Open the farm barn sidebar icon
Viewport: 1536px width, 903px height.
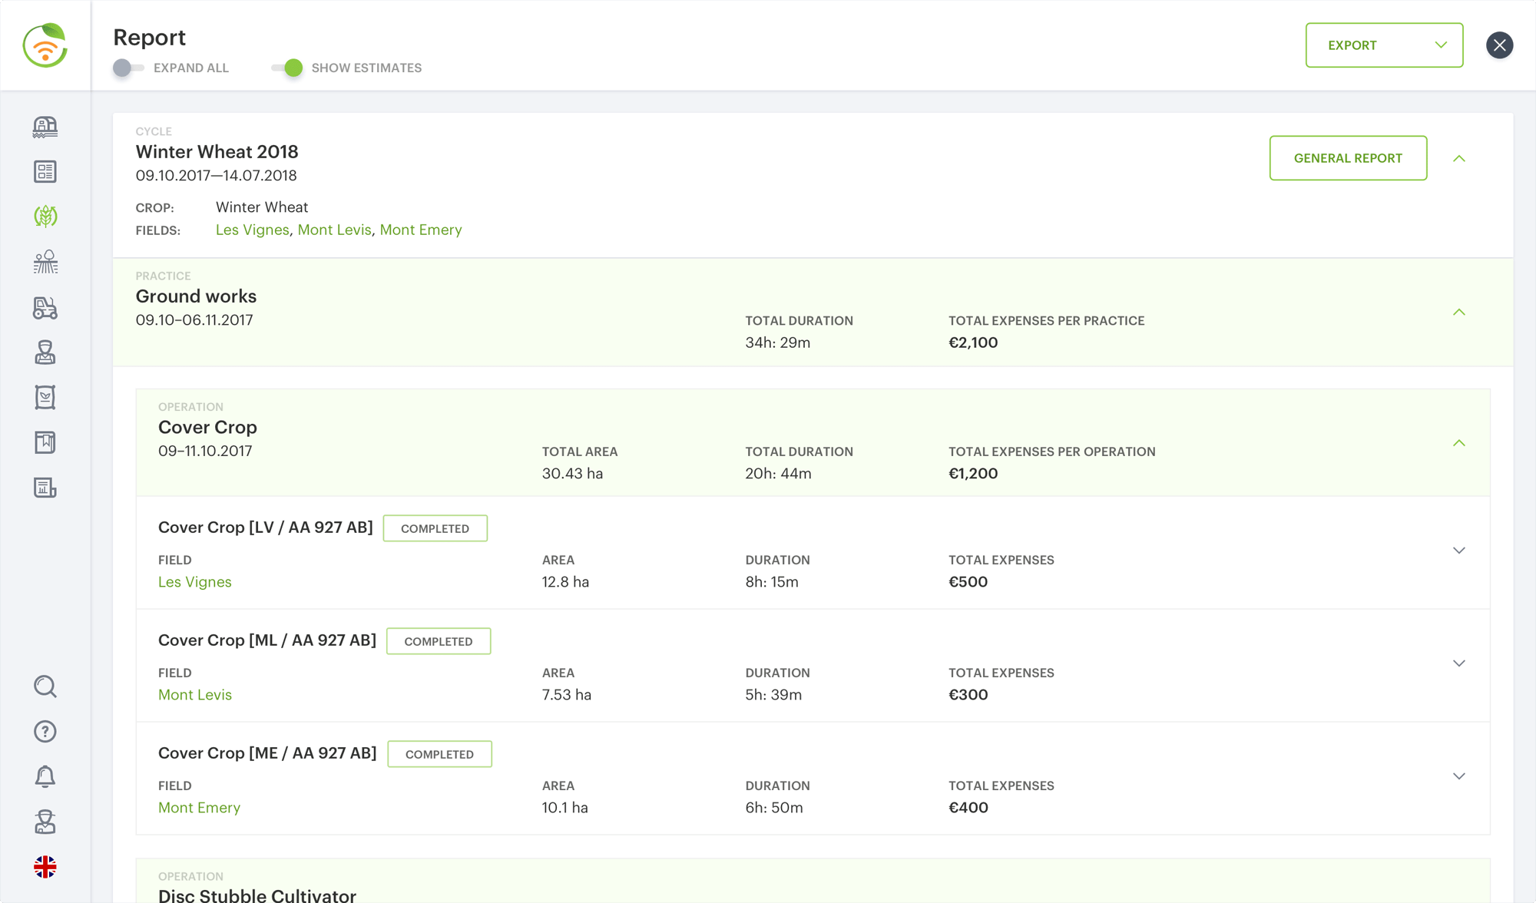coord(45,127)
